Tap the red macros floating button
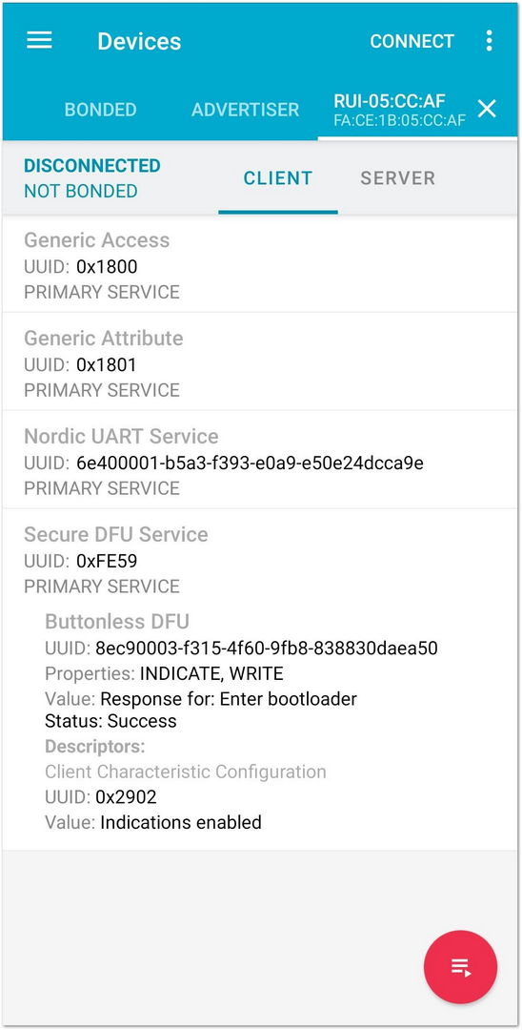Viewport: 522px width, 1030px height. coord(460,967)
